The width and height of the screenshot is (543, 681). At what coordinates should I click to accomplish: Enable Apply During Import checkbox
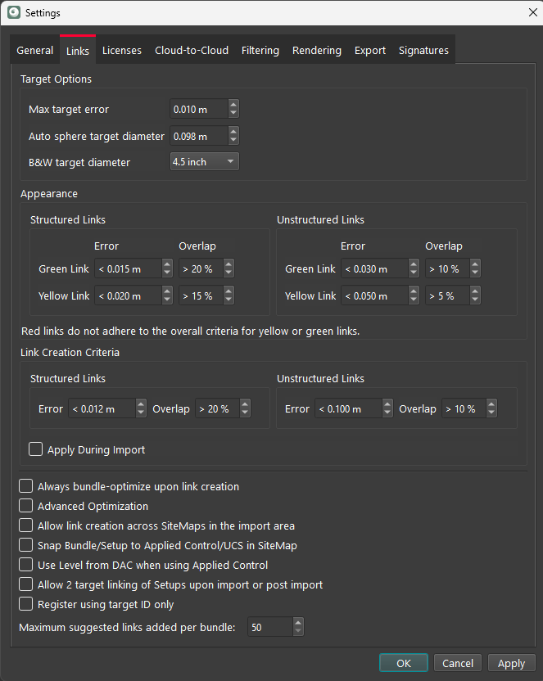coord(36,449)
